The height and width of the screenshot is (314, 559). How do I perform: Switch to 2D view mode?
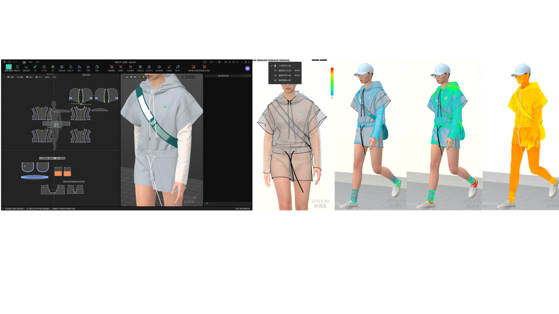coord(229,62)
